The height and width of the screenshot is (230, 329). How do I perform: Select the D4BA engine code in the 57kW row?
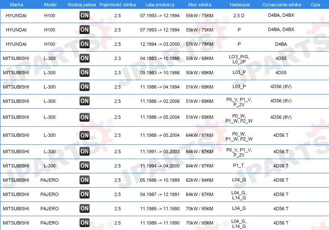pyautogui.click(x=281, y=44)
